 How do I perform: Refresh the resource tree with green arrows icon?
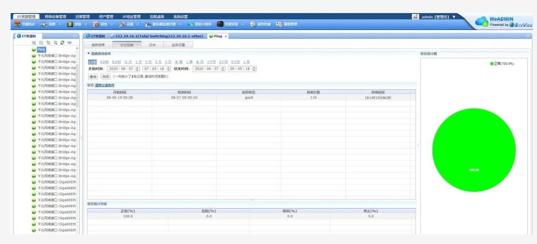(62, 43)
